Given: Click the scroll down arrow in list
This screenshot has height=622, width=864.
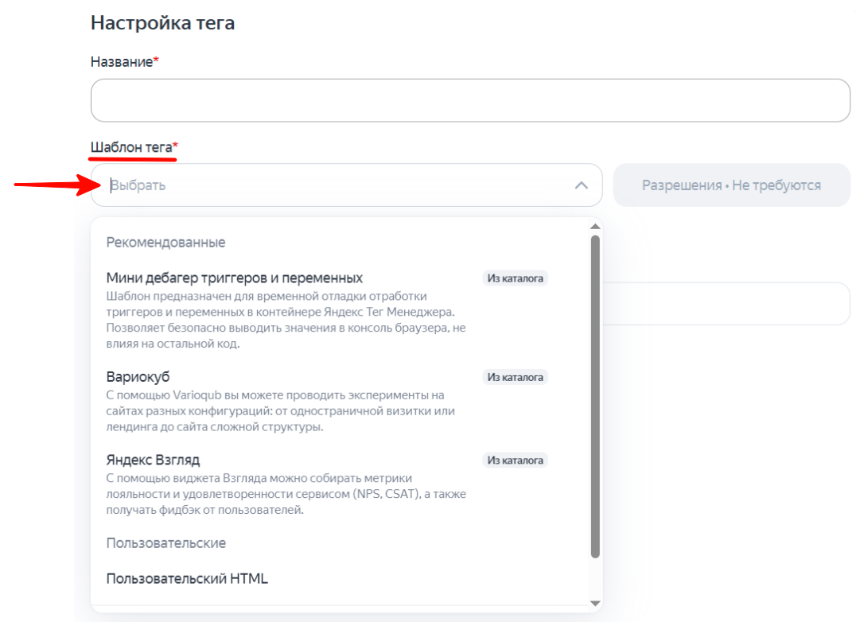Looking at the screenshot, I should coord(595,603).
